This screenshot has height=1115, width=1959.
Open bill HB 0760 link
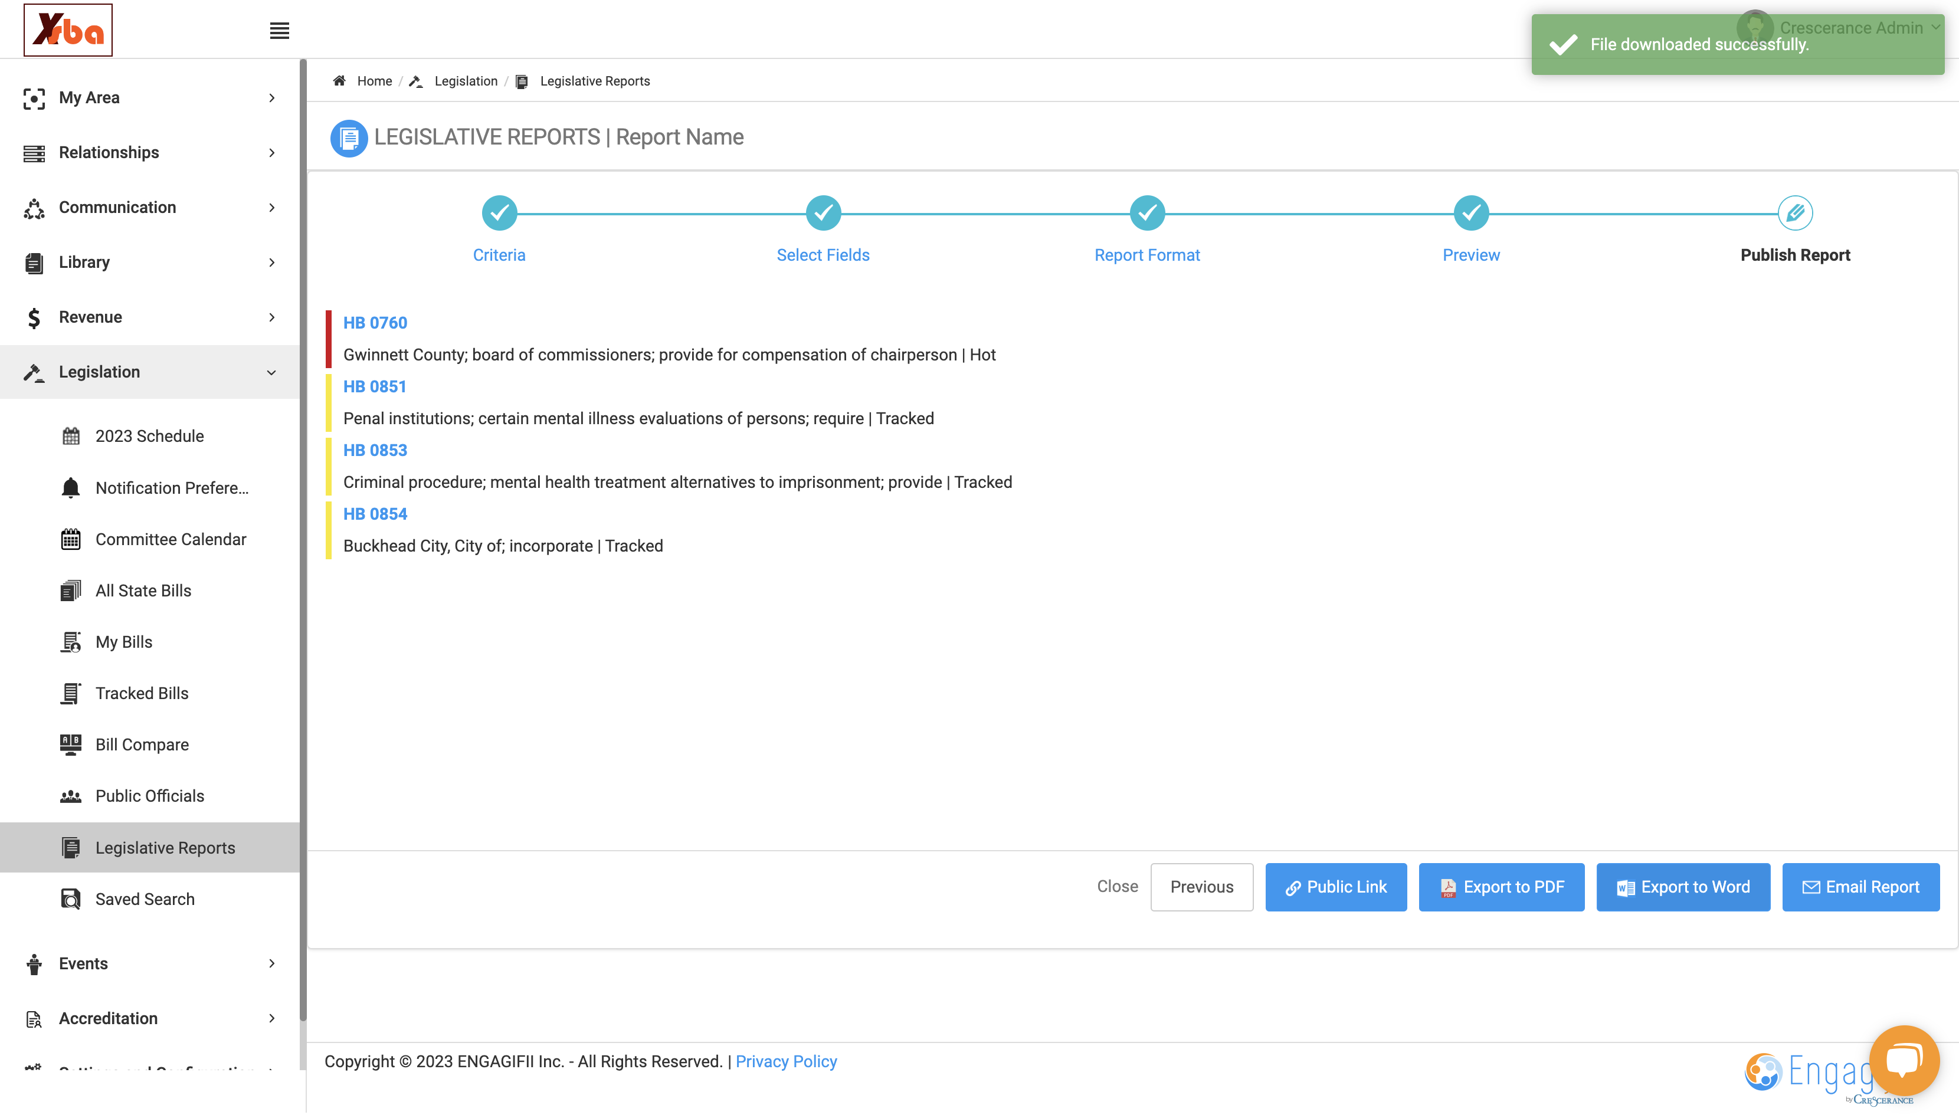[x=375, y=322]
